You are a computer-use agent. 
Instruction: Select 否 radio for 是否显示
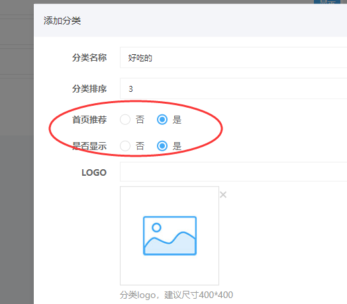[x=125, y=146]
